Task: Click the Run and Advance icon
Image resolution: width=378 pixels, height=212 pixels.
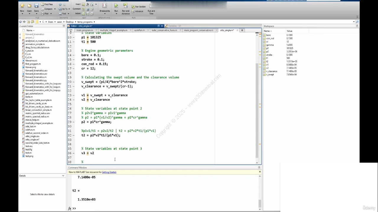Action: pos(126,6)
